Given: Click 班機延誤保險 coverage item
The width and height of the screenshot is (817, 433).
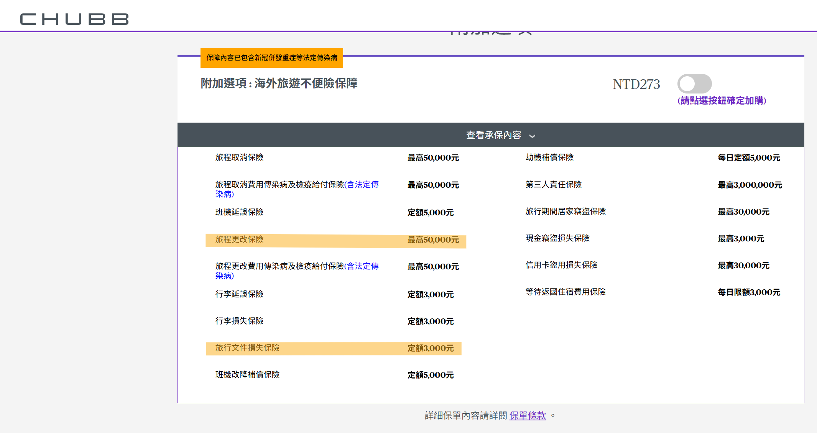Looking at the screenshot, I should [239, 212].
